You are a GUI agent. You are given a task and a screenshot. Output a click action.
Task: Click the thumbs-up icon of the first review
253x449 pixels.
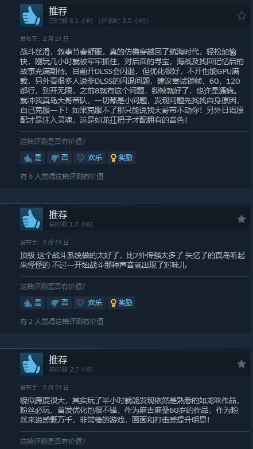(x=32, y=15)
